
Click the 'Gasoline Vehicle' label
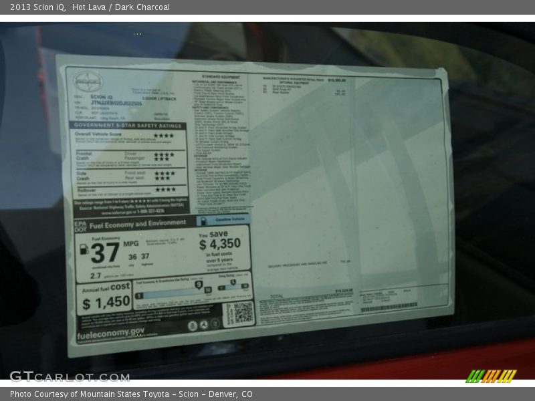pyautogui.click(x=230, y=219)
